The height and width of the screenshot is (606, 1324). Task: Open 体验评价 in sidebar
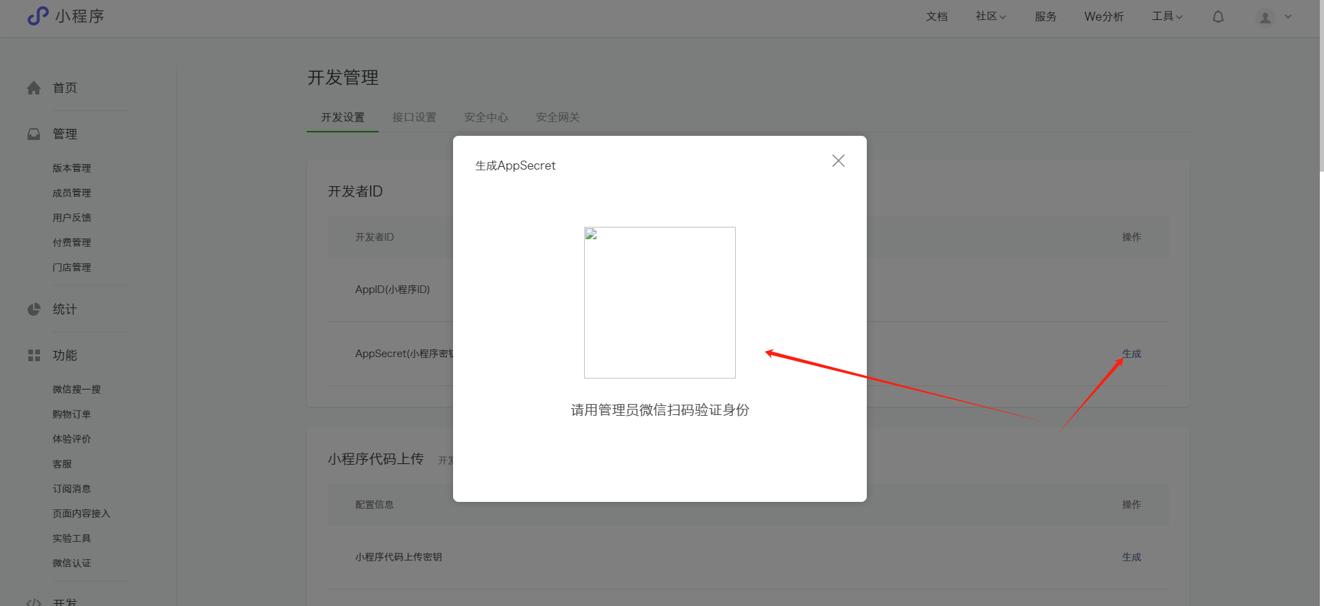[x=72, y=439]
